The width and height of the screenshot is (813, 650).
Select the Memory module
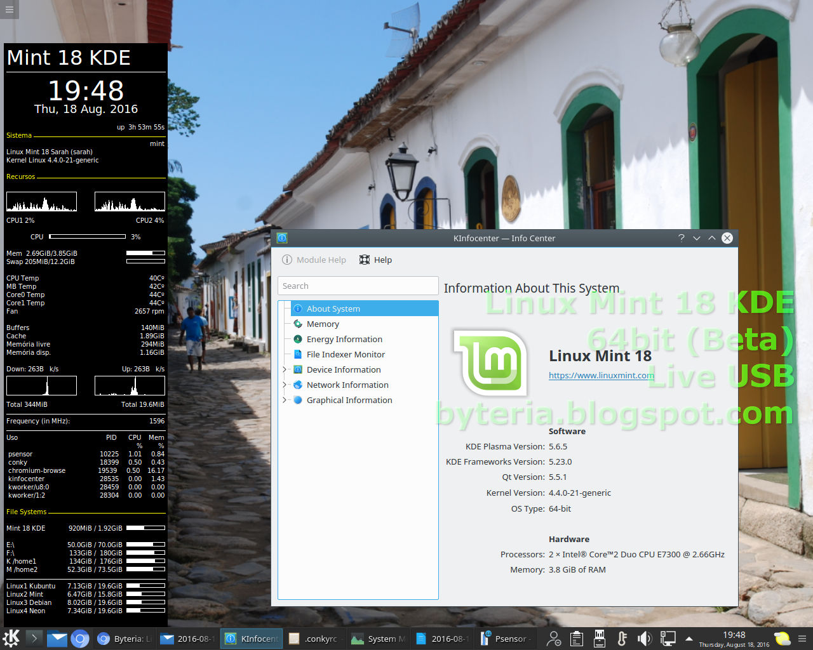point(323,324)
